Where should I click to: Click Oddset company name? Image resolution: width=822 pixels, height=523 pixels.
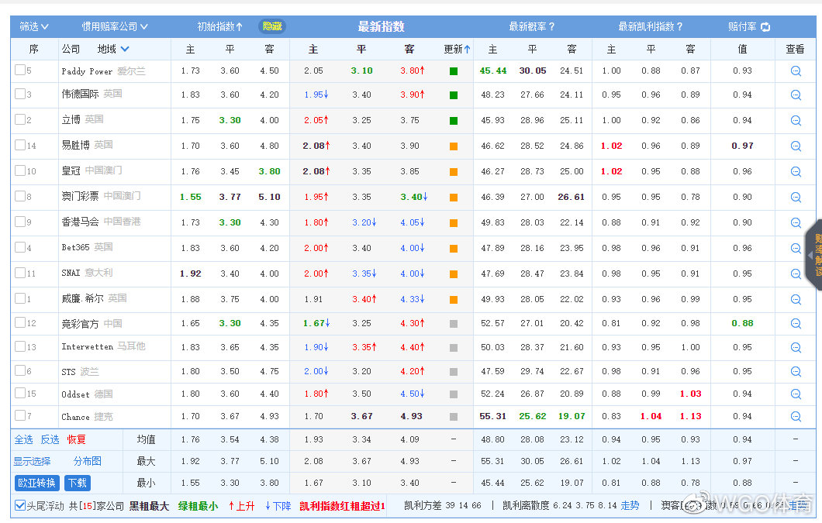tap(75, 394)
